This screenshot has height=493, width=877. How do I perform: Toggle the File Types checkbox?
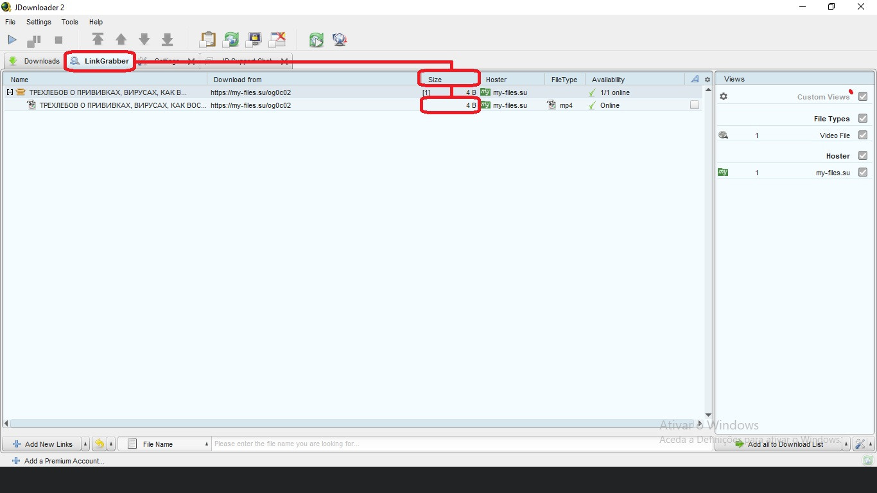tap(863, 118)
